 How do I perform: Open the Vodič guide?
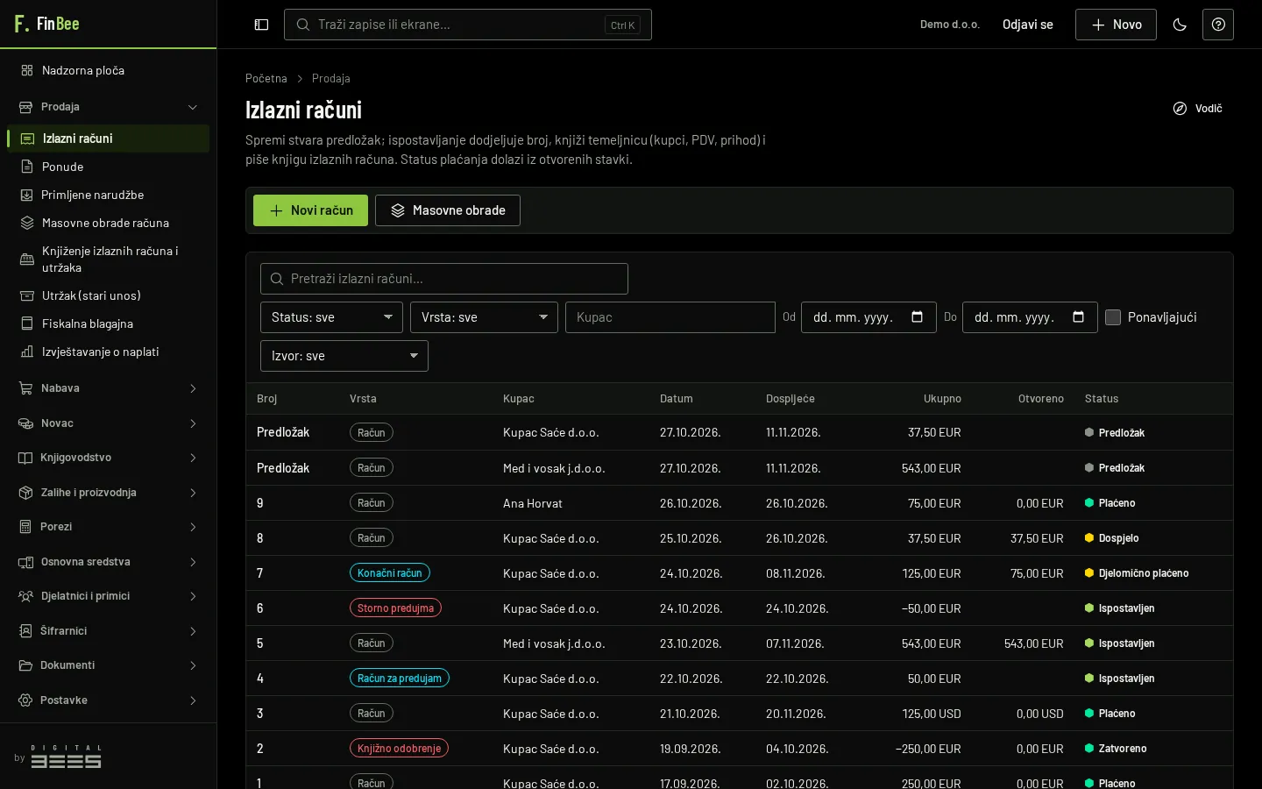(x=1198, y=109)
